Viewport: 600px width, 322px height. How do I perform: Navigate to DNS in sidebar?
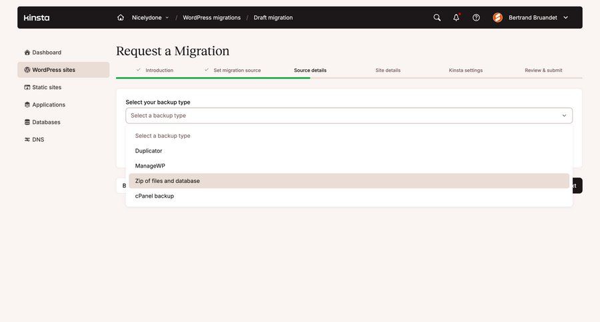point(38,140)
